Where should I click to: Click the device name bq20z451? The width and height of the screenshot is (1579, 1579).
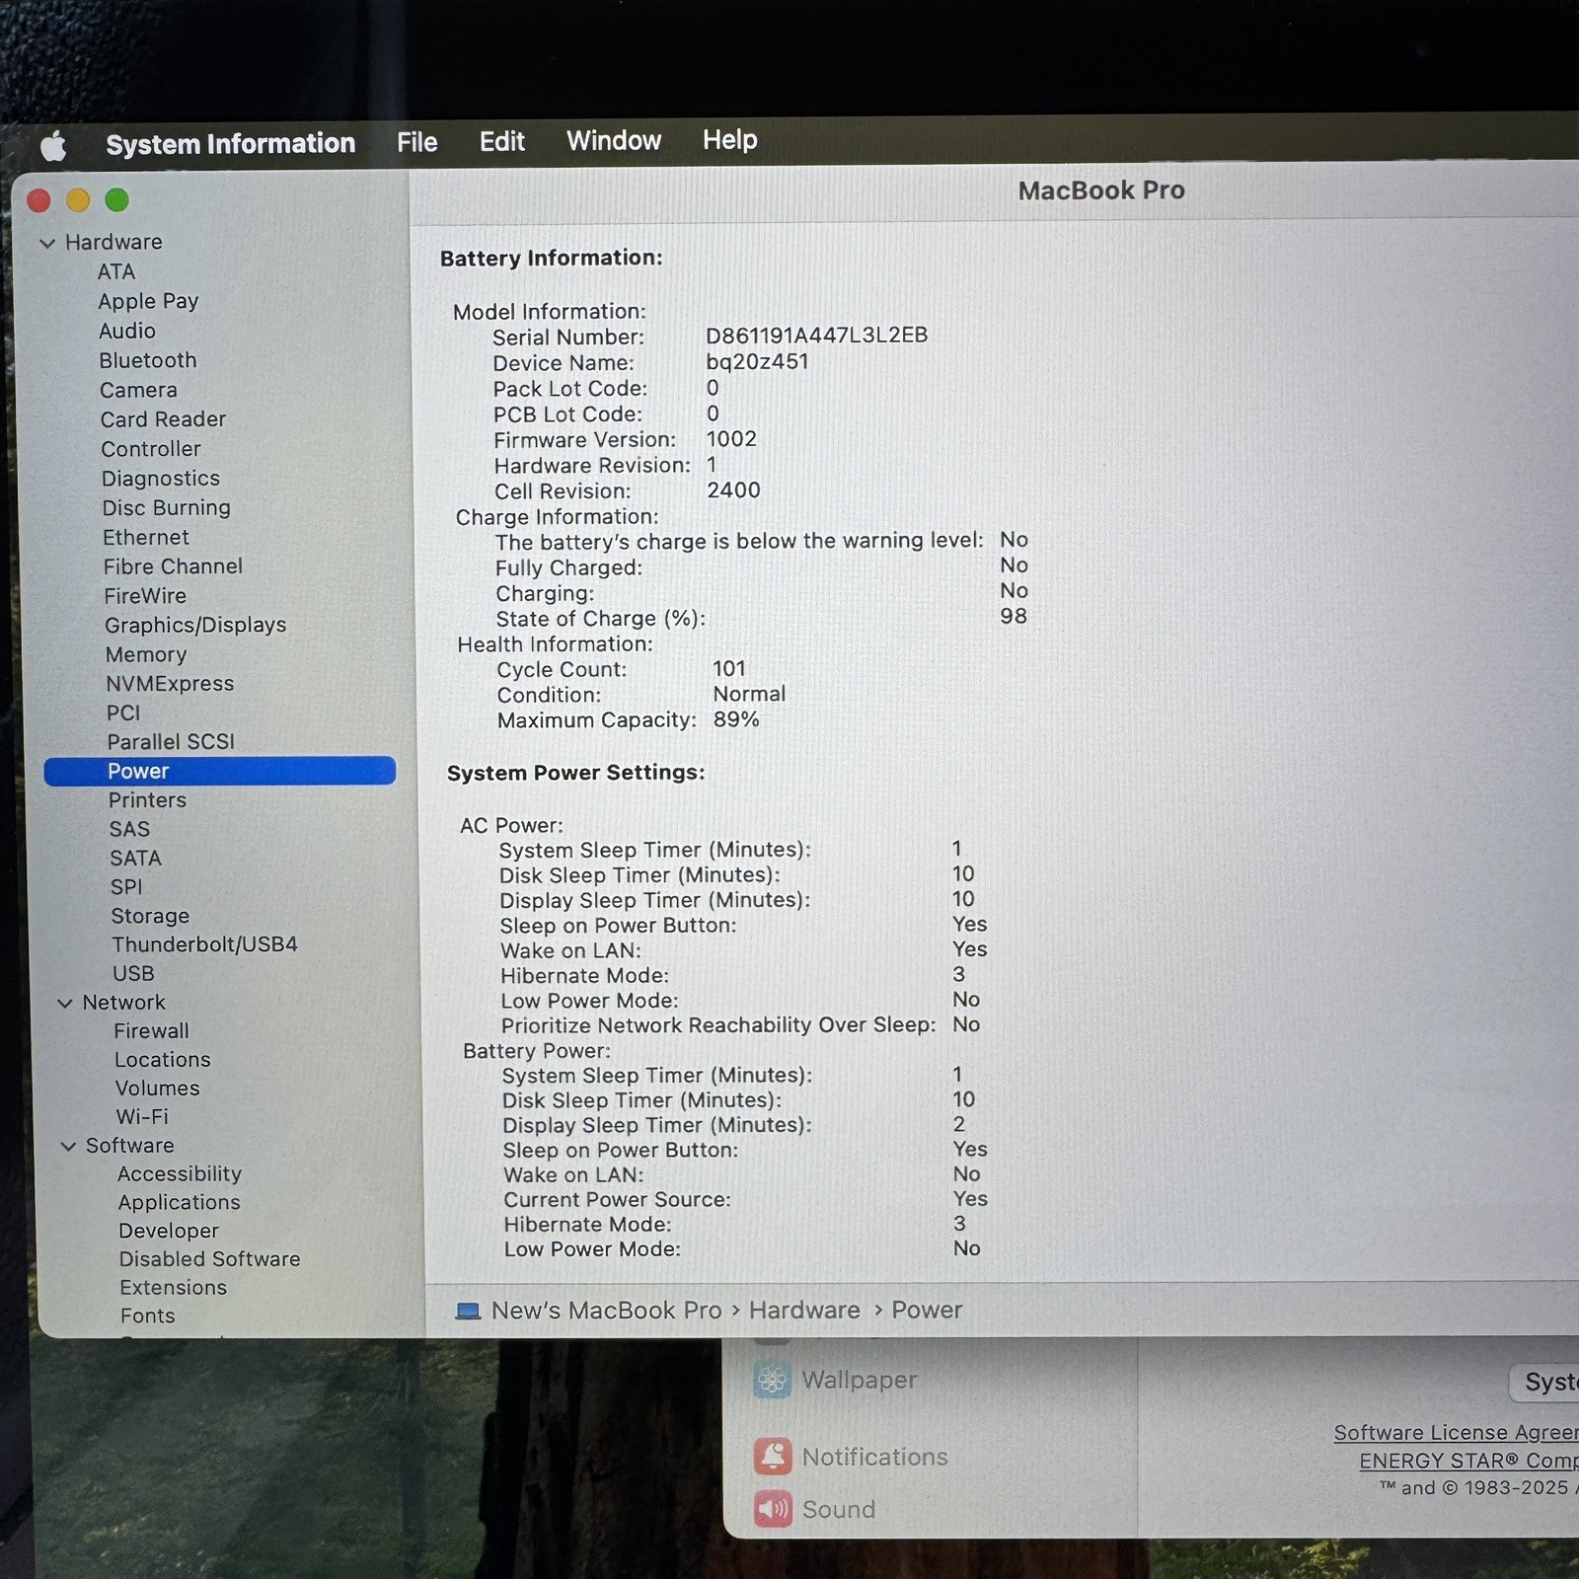tap(757, 362)
